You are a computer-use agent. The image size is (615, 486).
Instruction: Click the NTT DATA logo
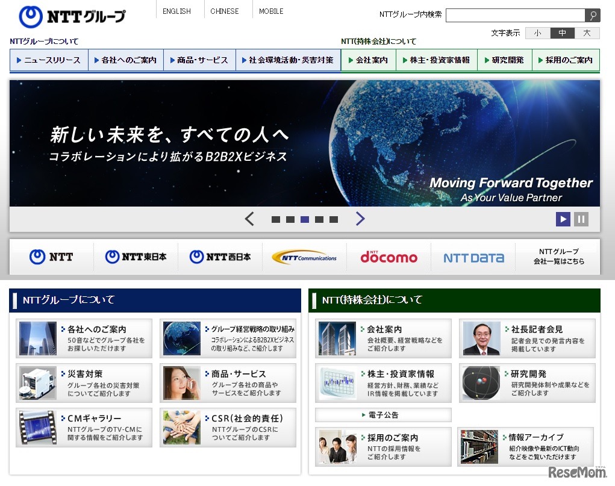tap(472, 257)
